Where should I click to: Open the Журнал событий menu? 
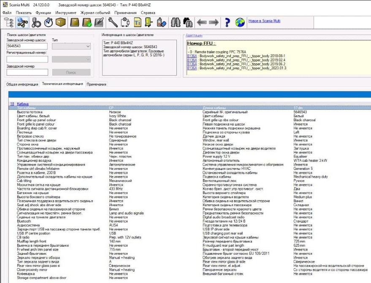(95, 13)
